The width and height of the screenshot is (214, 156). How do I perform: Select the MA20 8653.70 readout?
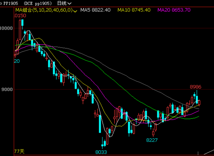[174, 10]
